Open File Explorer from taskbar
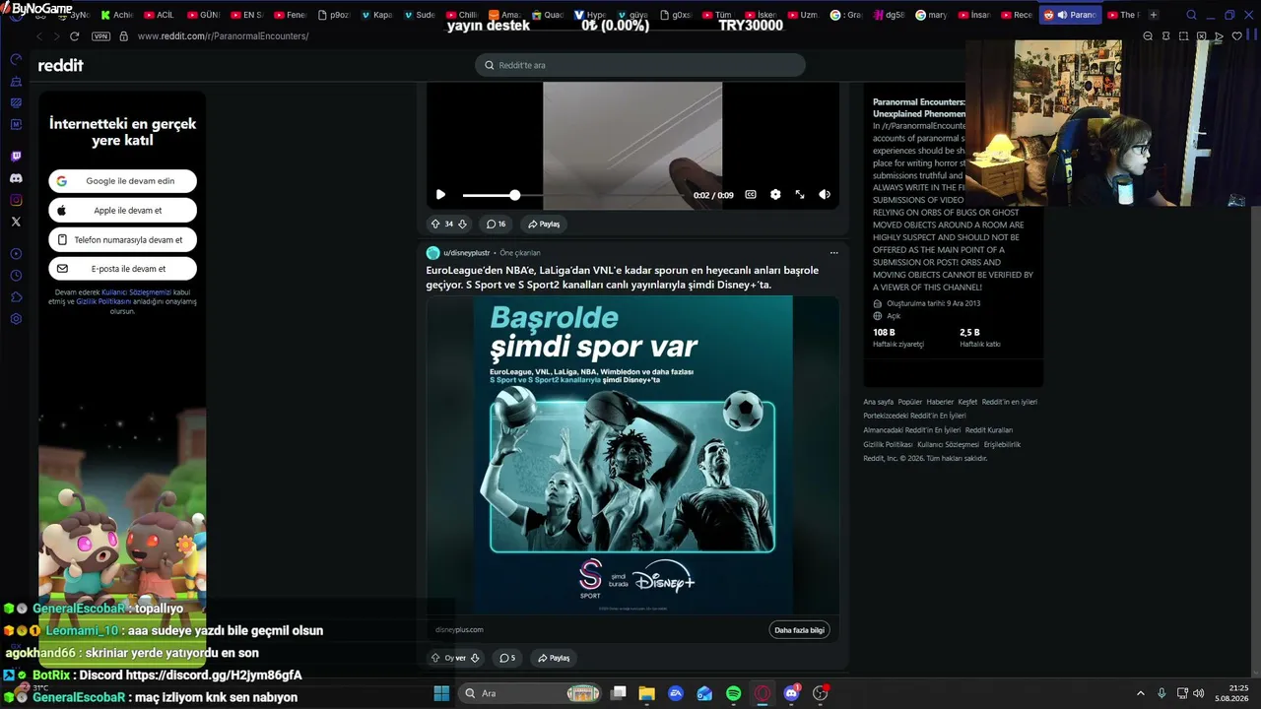The height and width of the screenshot is (709, 1261). click(x=646, y=693)
